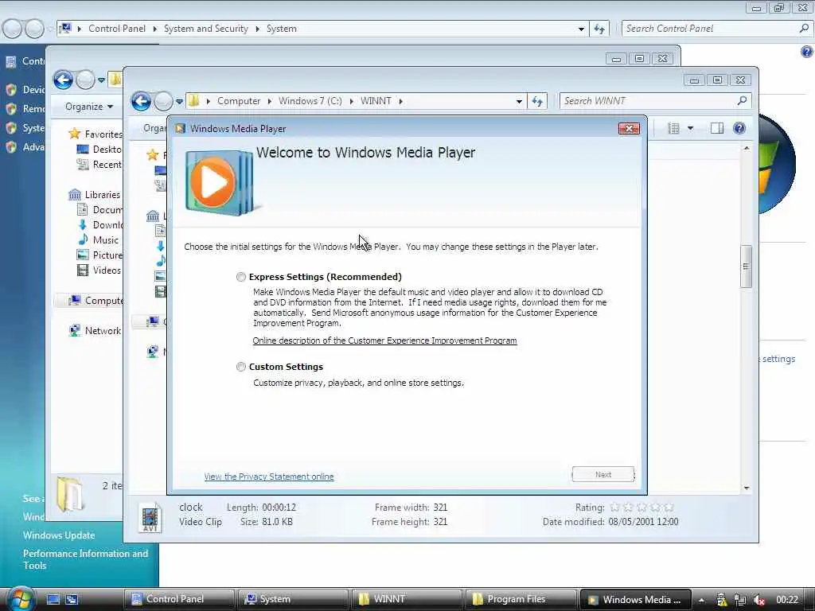Expand arrow after Computer in WINNT address bar
Screen dimensions: 815x611
click(269, 101)
